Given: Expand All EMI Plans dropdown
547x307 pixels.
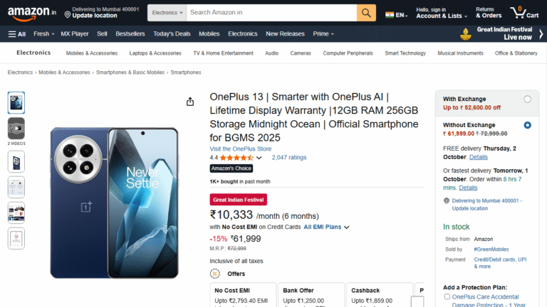Looking at the screenshot, I should pos(326,227).
